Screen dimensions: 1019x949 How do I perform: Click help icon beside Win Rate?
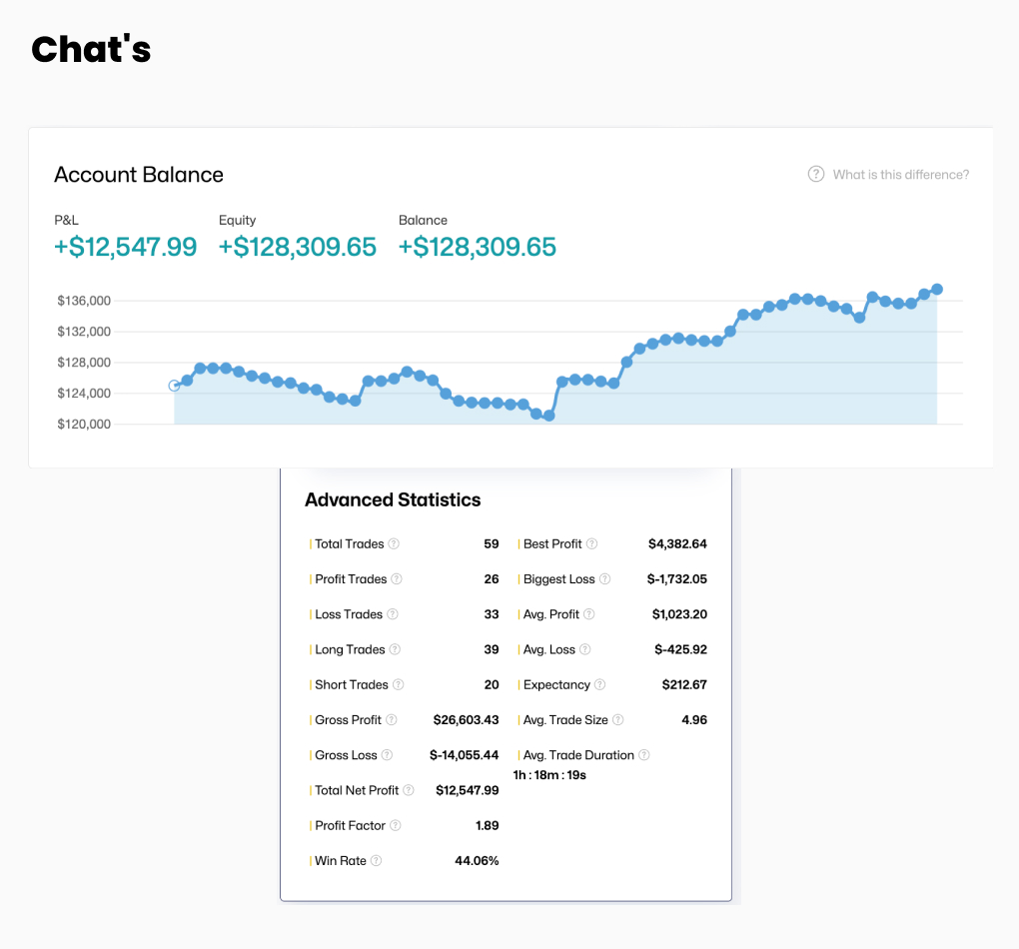[x=377, y=861]
